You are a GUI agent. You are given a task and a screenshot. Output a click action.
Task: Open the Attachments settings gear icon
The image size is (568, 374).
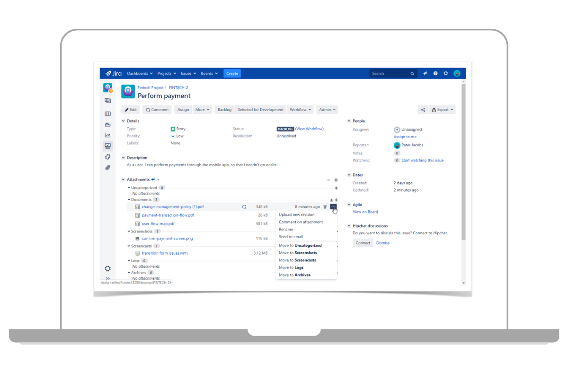point(336,180)
